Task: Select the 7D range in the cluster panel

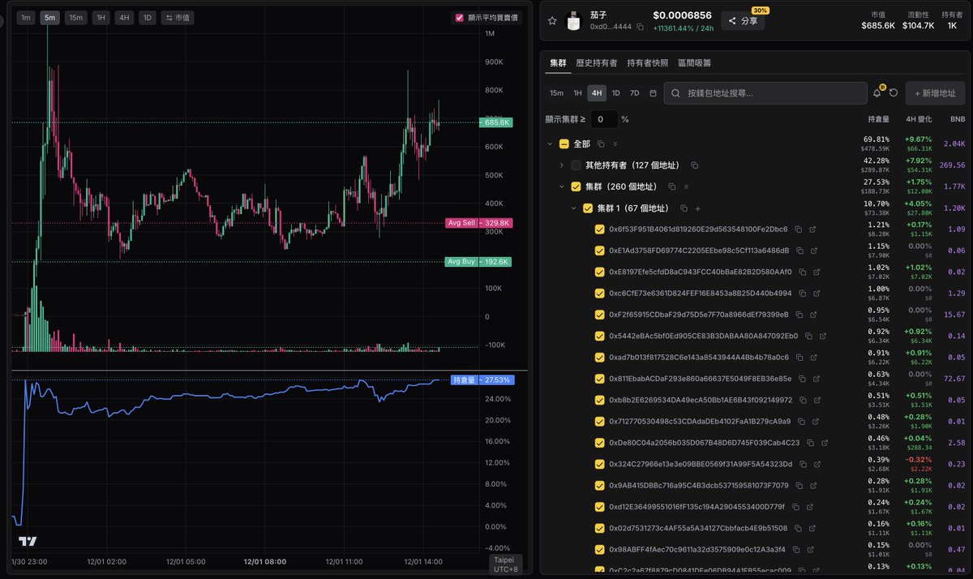Action: pyautogui.click(x=634, y=93)
